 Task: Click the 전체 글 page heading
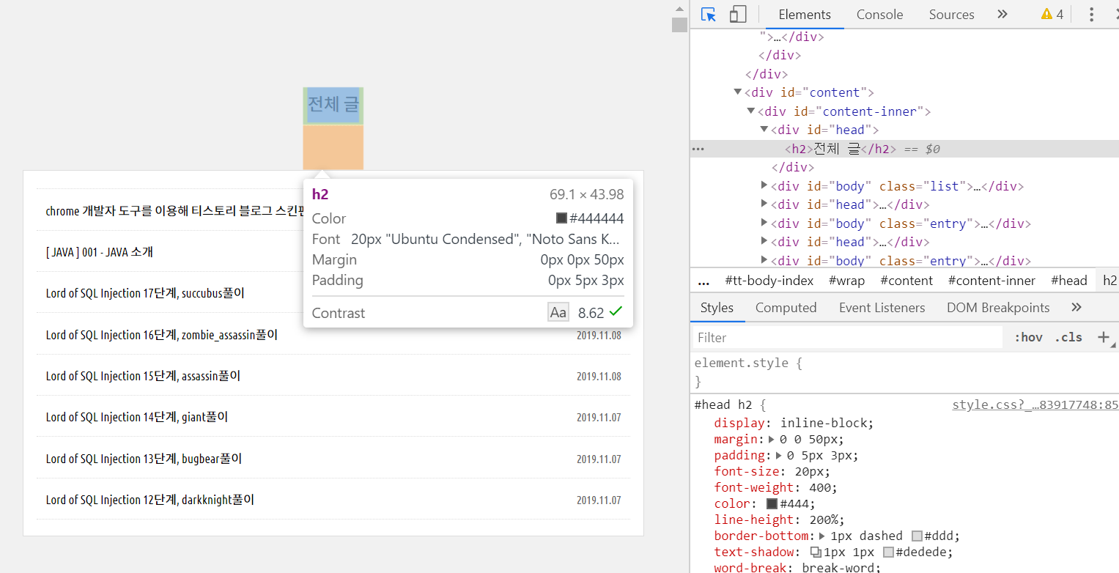pos(333,105)
